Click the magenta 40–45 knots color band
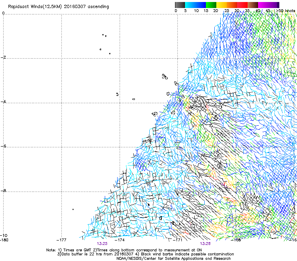 263,5
